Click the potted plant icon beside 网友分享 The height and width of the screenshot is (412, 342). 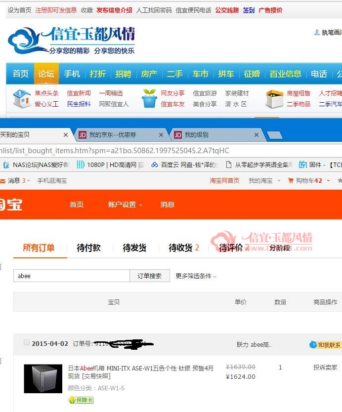(149, 98)
